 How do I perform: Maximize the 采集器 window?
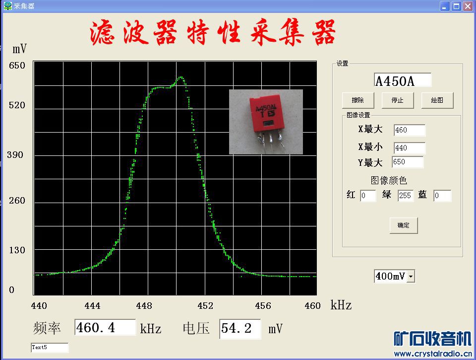coord(456,6)
